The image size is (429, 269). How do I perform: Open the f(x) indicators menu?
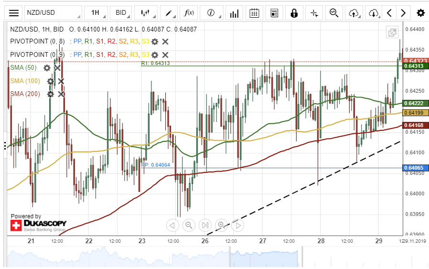click(189, 13)
